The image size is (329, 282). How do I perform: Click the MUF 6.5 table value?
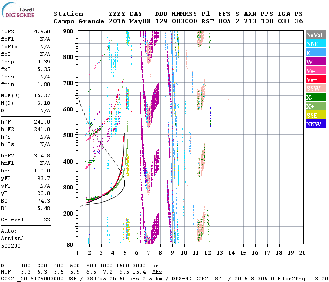[92, 272]
